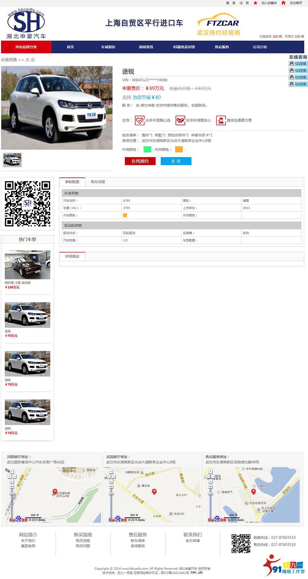The width and height of the screenshot is (308, 579).
Task: Open the first QQ交谈 chat button
Action: click(298, 64)
